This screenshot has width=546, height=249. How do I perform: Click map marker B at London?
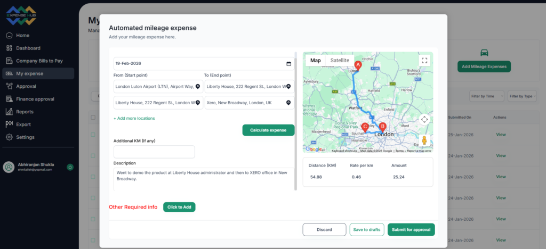coord(382,127)
